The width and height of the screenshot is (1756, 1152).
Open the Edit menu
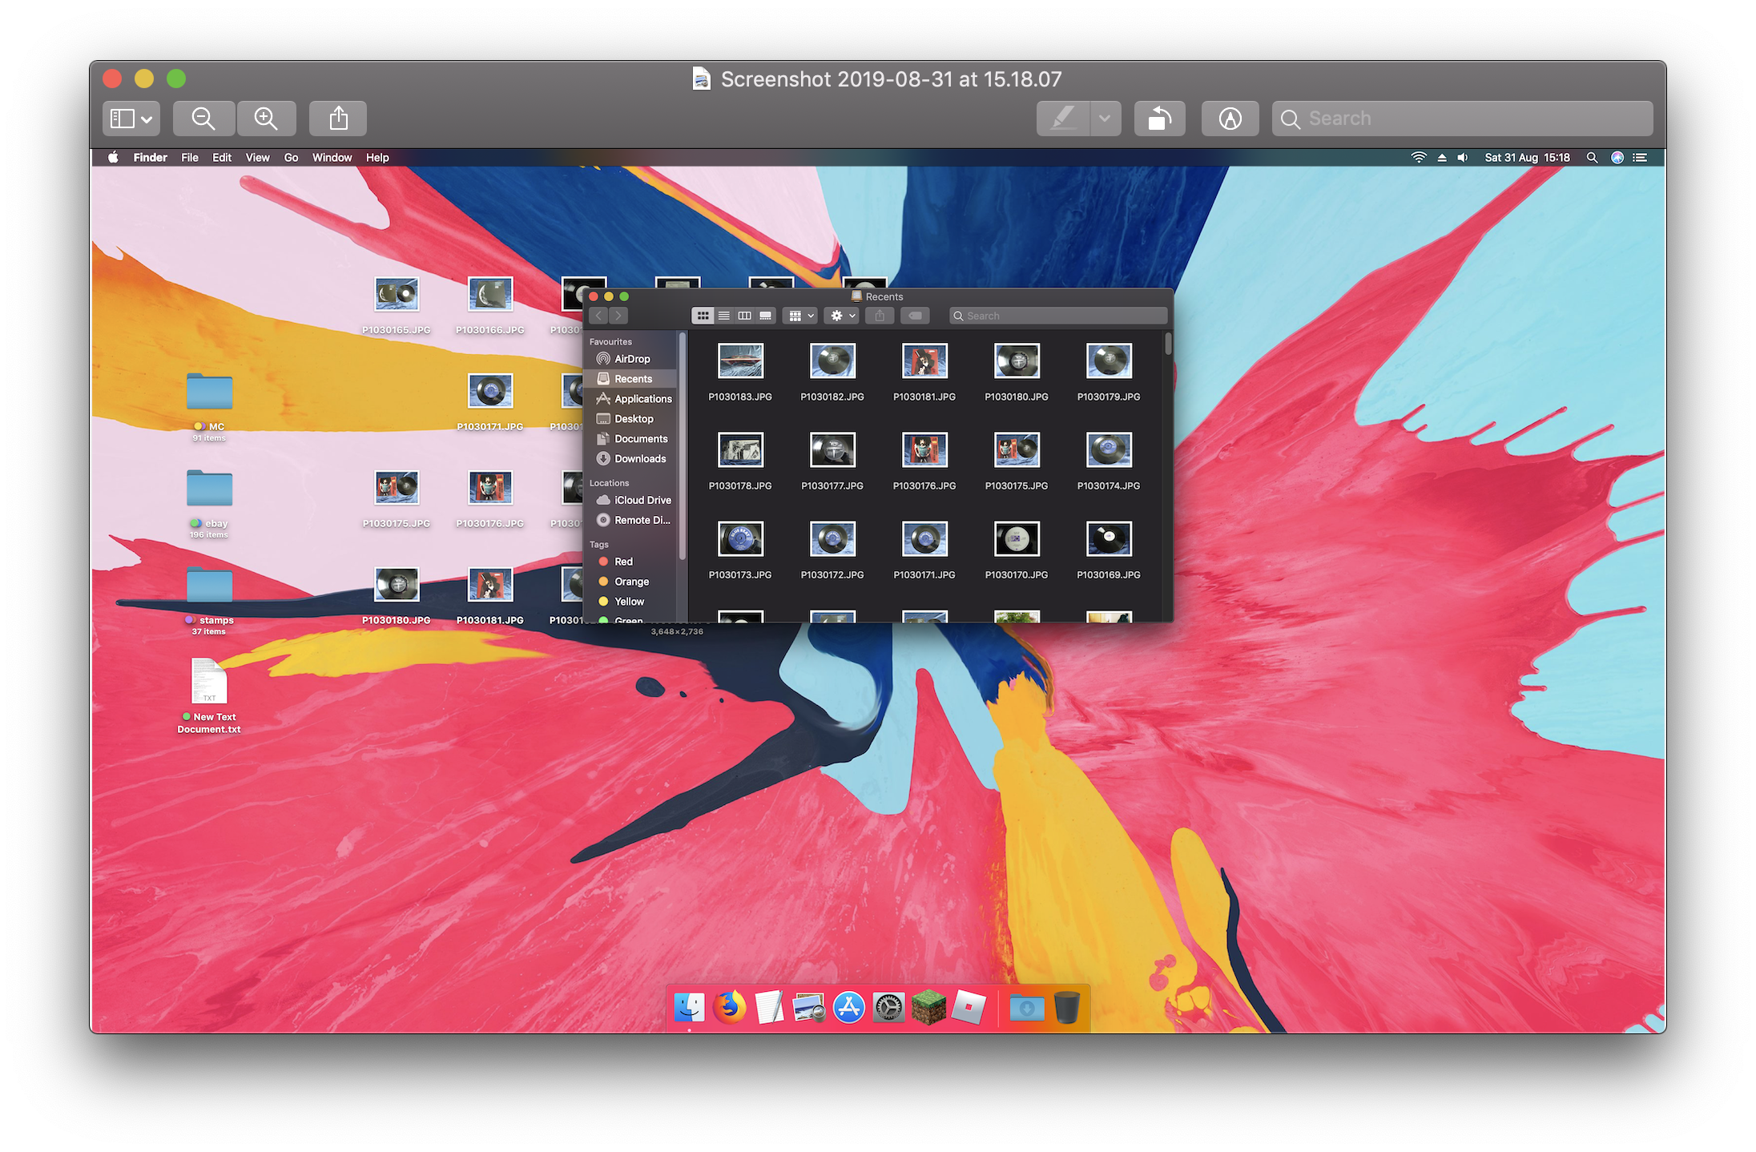[x=222, y=158]
